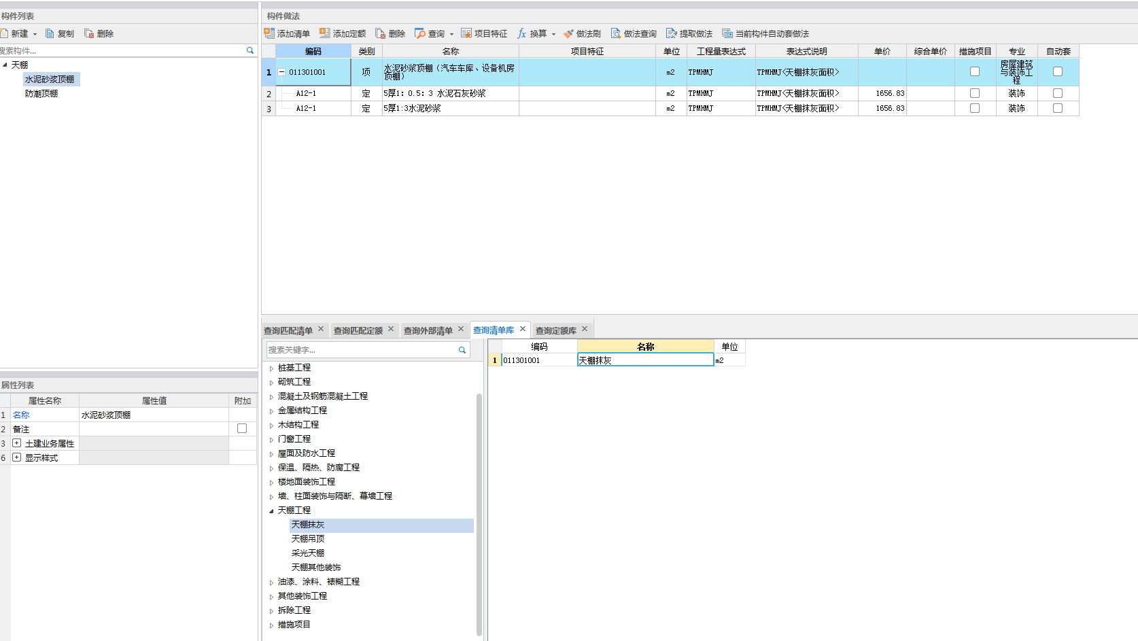The width and height of the screenshot is (1138, 641).
Task: Switch to 查询定额库 tab
Action: coord(556,330)
